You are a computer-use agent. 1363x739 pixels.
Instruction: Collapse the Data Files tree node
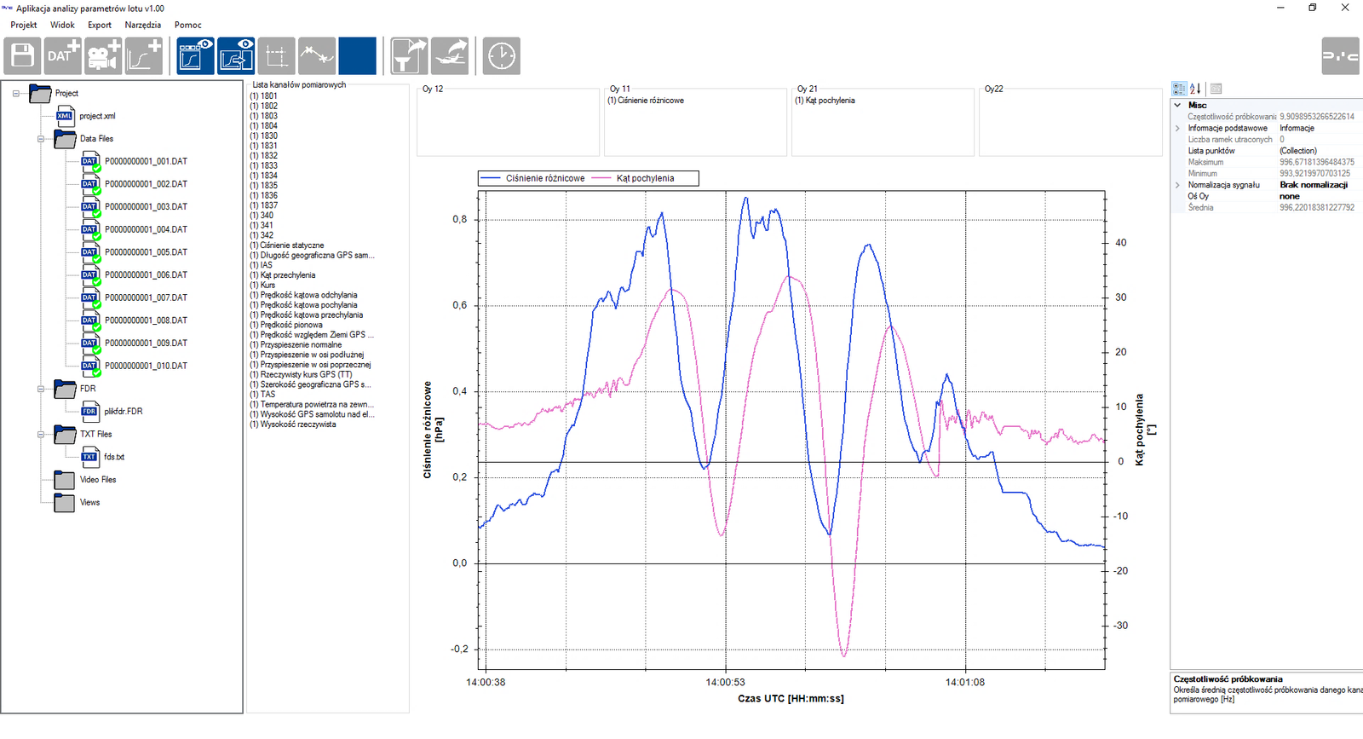pyautogui.click(x=40, y=139)
